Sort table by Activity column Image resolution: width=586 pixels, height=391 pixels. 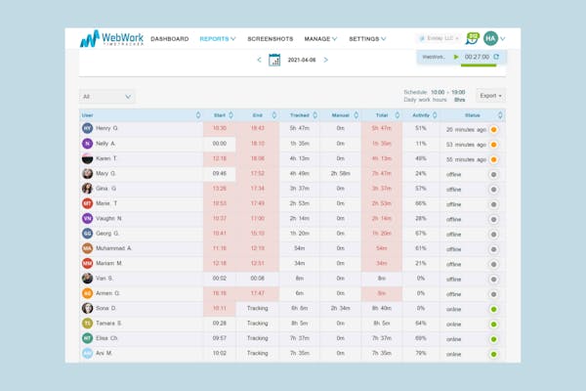pos(435,115)
